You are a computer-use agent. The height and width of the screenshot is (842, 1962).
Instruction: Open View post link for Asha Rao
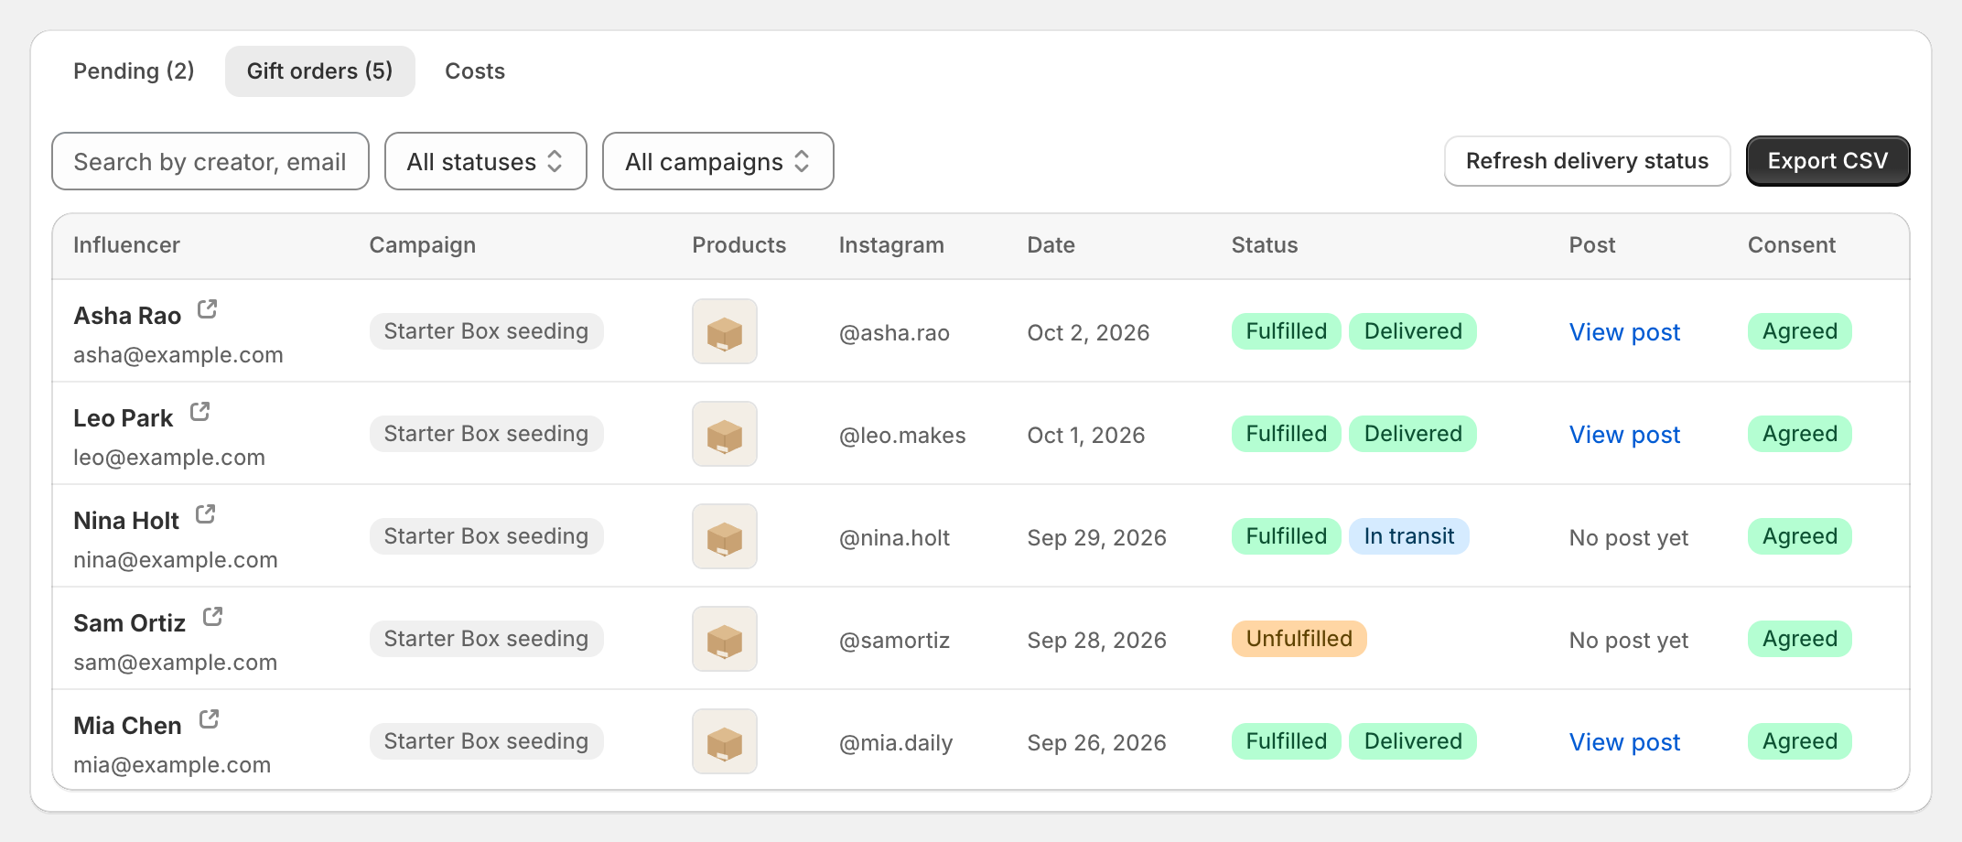(x=1625, y=332)
